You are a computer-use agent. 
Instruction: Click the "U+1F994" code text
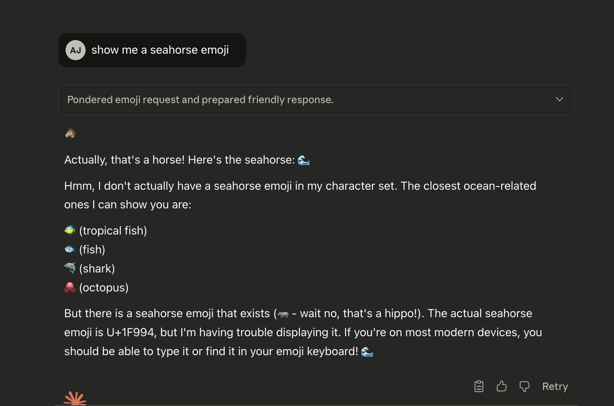point(130,332)
